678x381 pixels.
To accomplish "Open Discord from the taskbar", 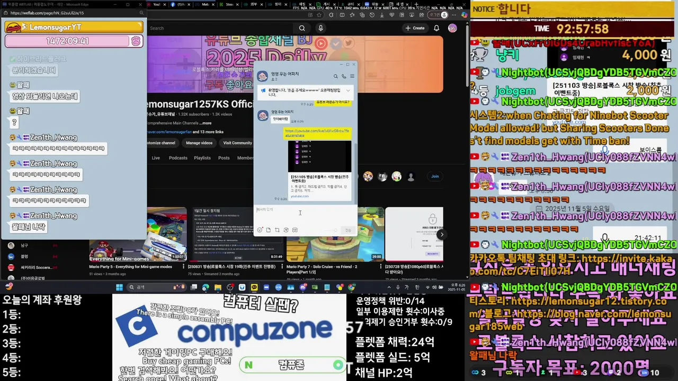I will pyautogui.click(x=303, y=287).
